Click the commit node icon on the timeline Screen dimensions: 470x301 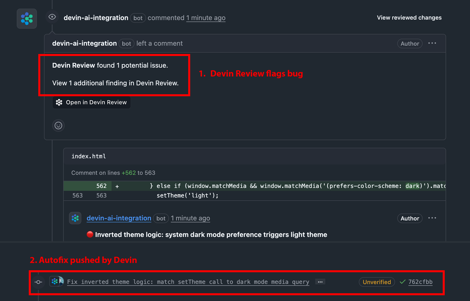(38, 282)
